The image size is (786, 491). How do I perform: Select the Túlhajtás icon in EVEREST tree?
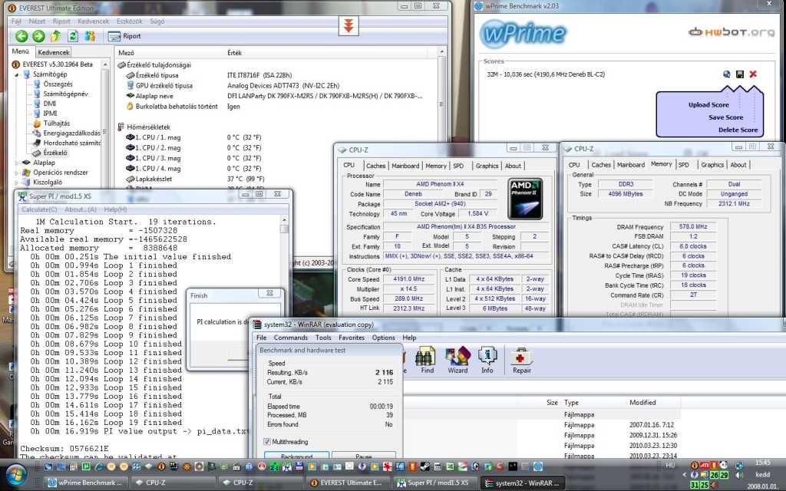tap(37, 124)
